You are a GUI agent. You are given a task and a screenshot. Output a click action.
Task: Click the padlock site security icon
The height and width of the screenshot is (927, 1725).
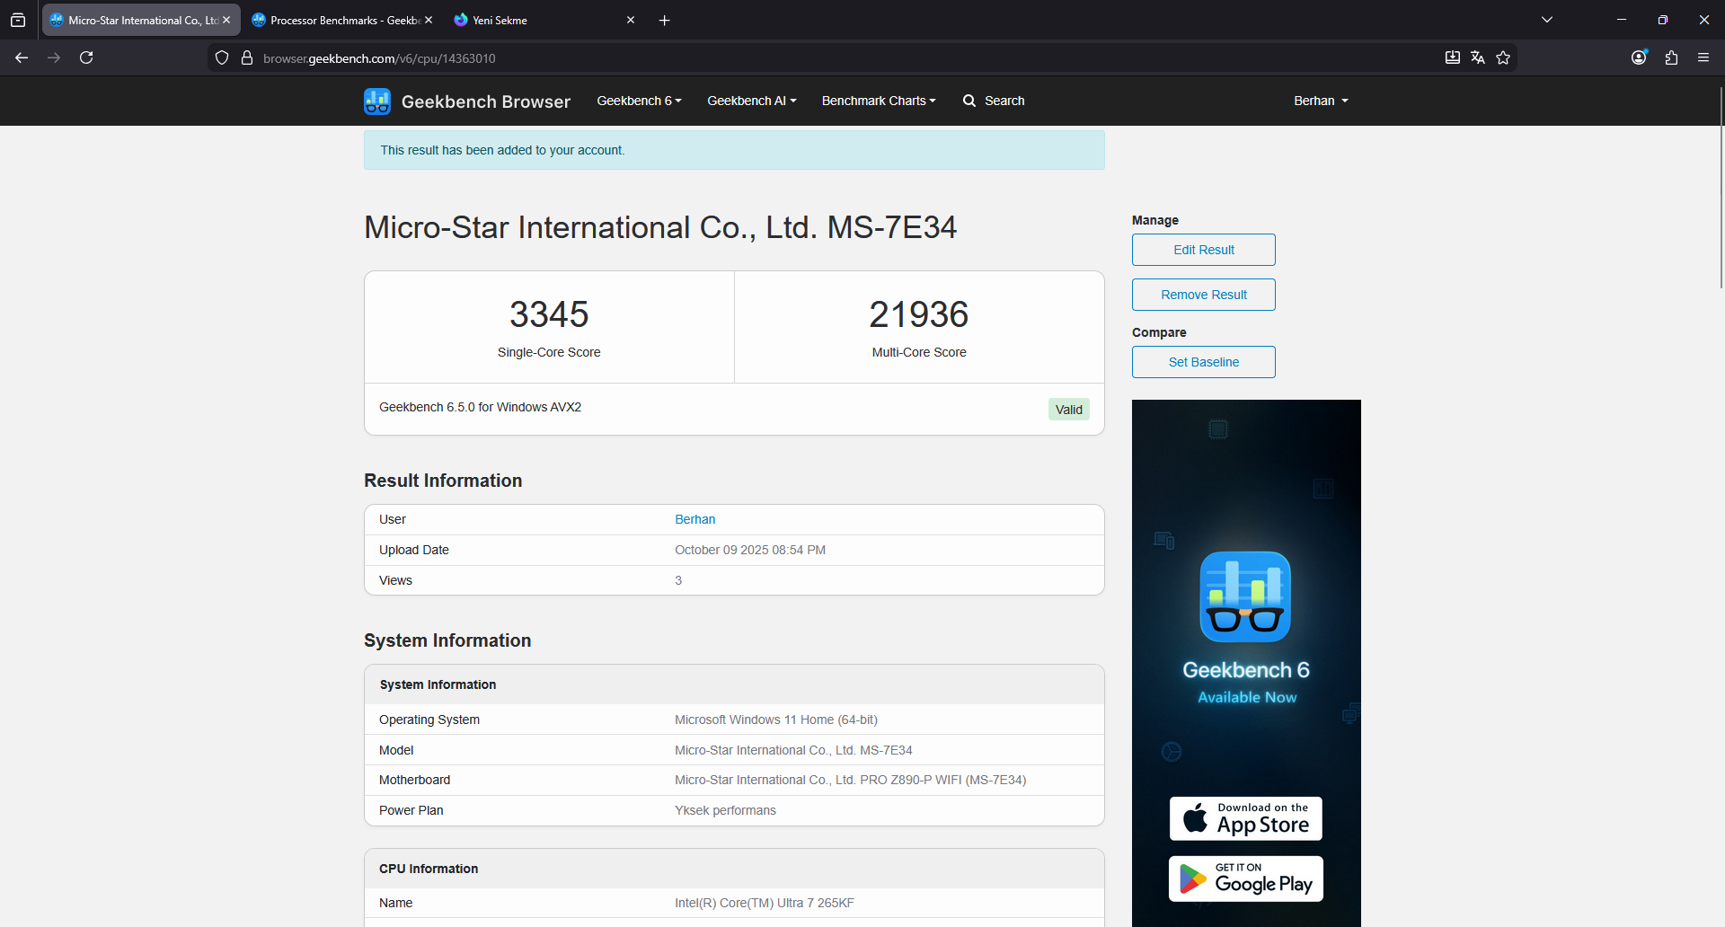(x=247, y=58)
